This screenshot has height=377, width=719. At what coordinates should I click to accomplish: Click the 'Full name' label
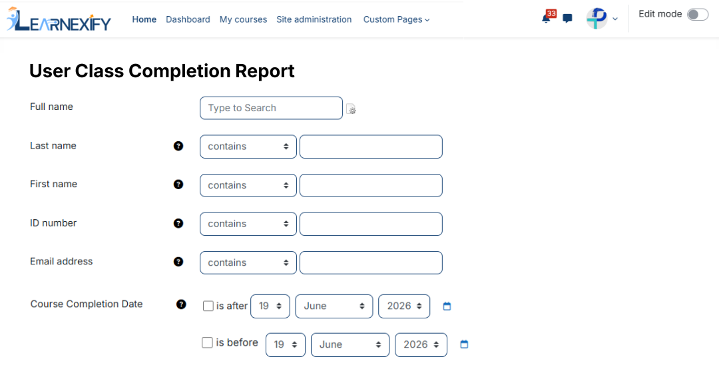point(51,107)
